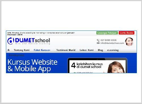Click the 4 kelebihan kursus laptop banner
142x104 pixels.
(98, 65)
